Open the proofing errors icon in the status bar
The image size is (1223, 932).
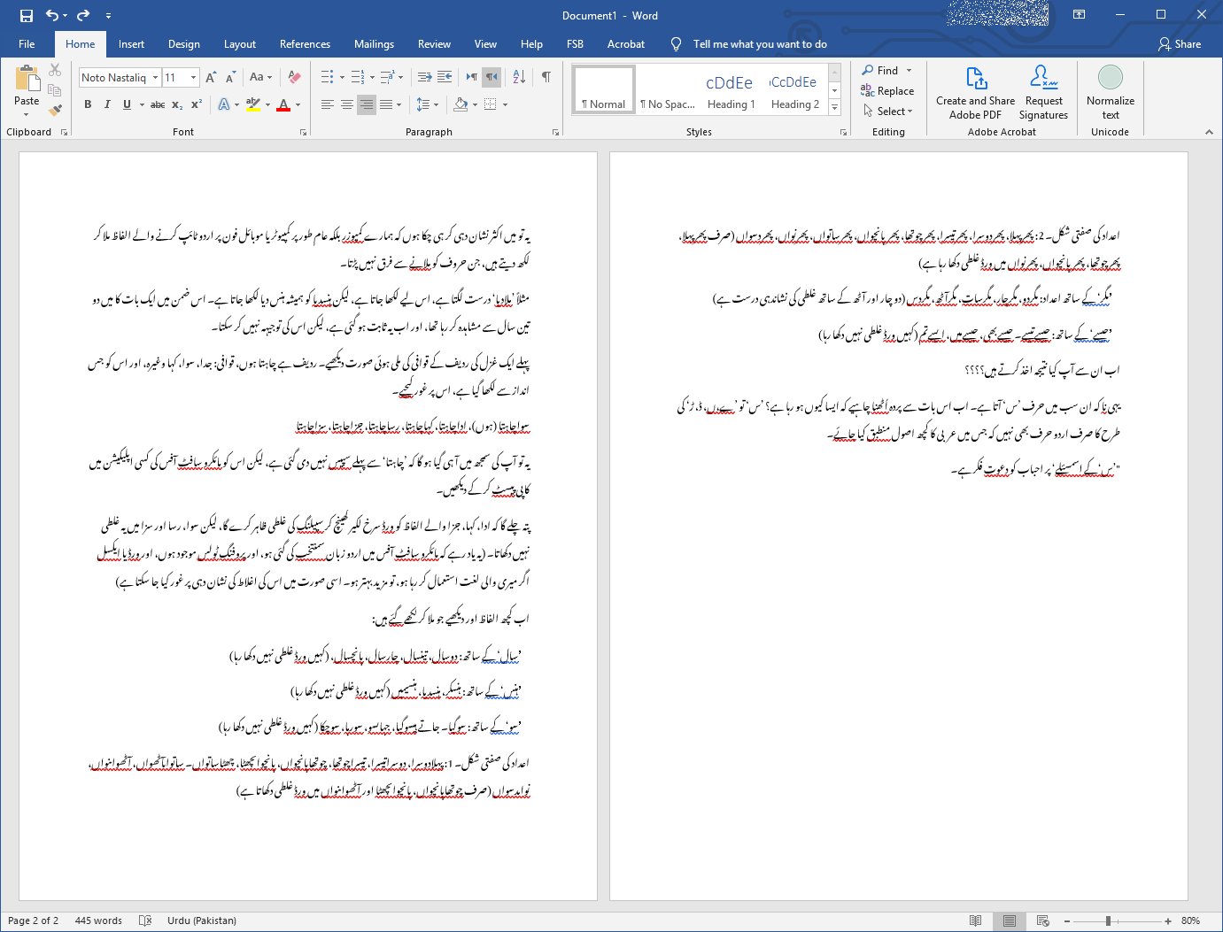(145, 920)
